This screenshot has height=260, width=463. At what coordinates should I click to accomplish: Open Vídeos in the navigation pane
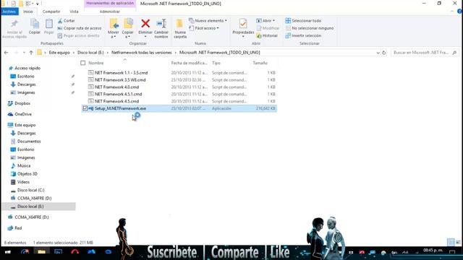point(23,182)
